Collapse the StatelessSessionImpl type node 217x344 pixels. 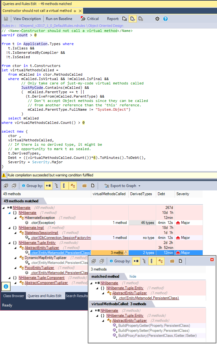(x=15, y=233)
